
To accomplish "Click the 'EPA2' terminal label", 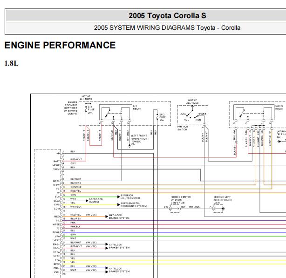I will [56, 264].
